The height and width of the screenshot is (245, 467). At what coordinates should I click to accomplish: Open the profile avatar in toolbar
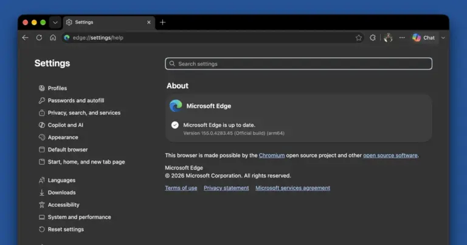[x=388, y=38]
